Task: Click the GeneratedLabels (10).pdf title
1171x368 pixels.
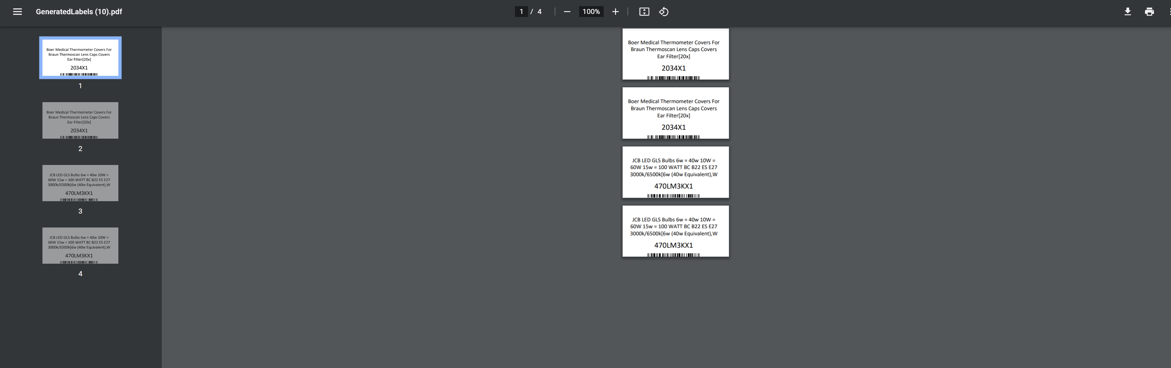Action: coord(79,12)
